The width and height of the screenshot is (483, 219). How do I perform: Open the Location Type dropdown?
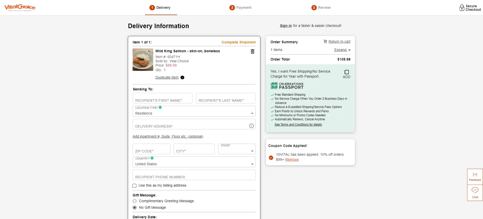tap(194, 111)
